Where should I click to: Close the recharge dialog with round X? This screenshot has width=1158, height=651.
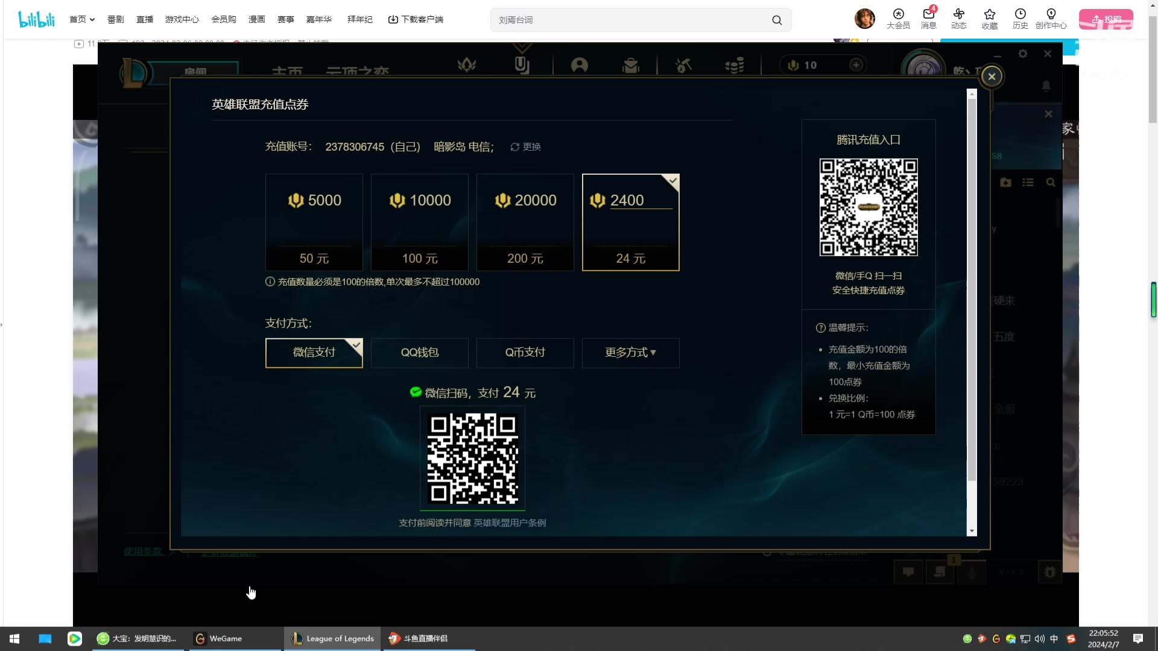[992, 77]
